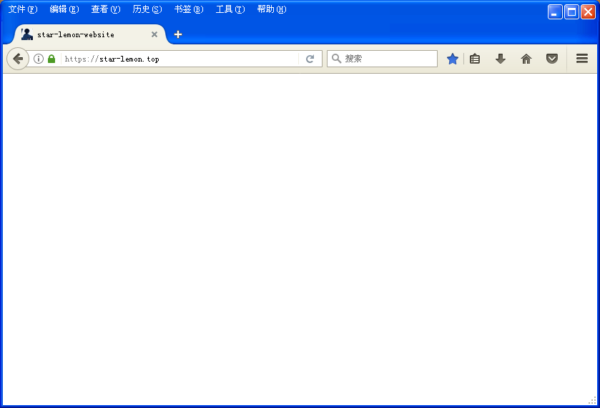
Task: Open the site information (i) icon
Action: coord(39,59)
